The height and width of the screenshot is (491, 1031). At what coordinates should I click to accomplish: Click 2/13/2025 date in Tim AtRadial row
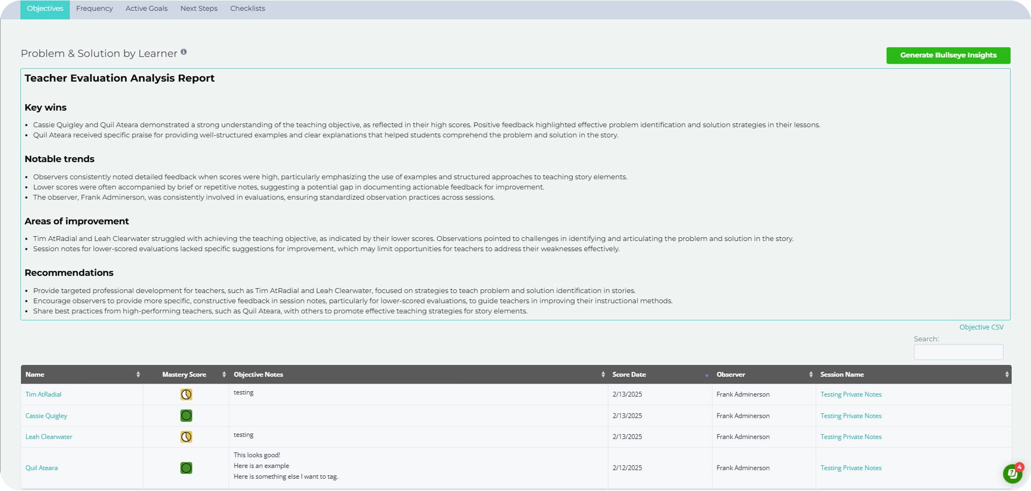627,394
